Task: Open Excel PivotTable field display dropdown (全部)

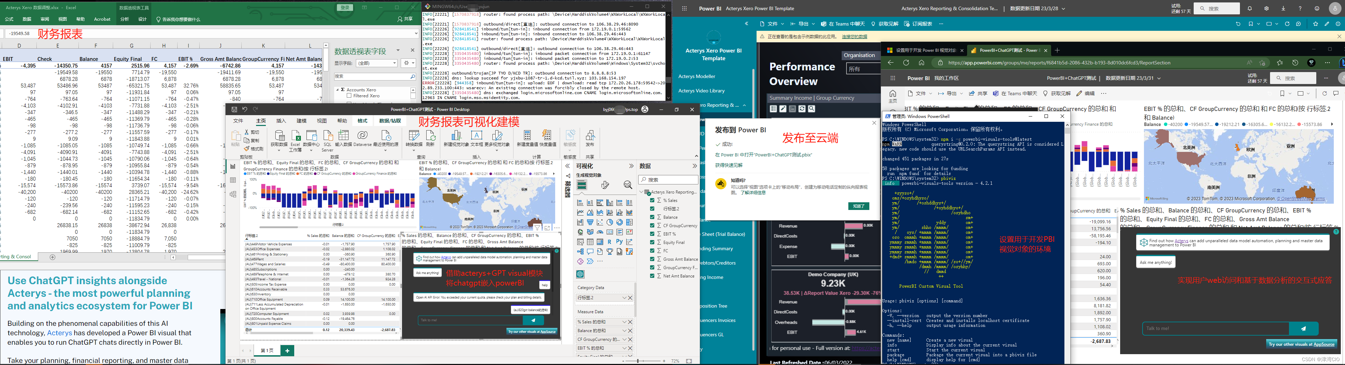Action: coord(377,63)
